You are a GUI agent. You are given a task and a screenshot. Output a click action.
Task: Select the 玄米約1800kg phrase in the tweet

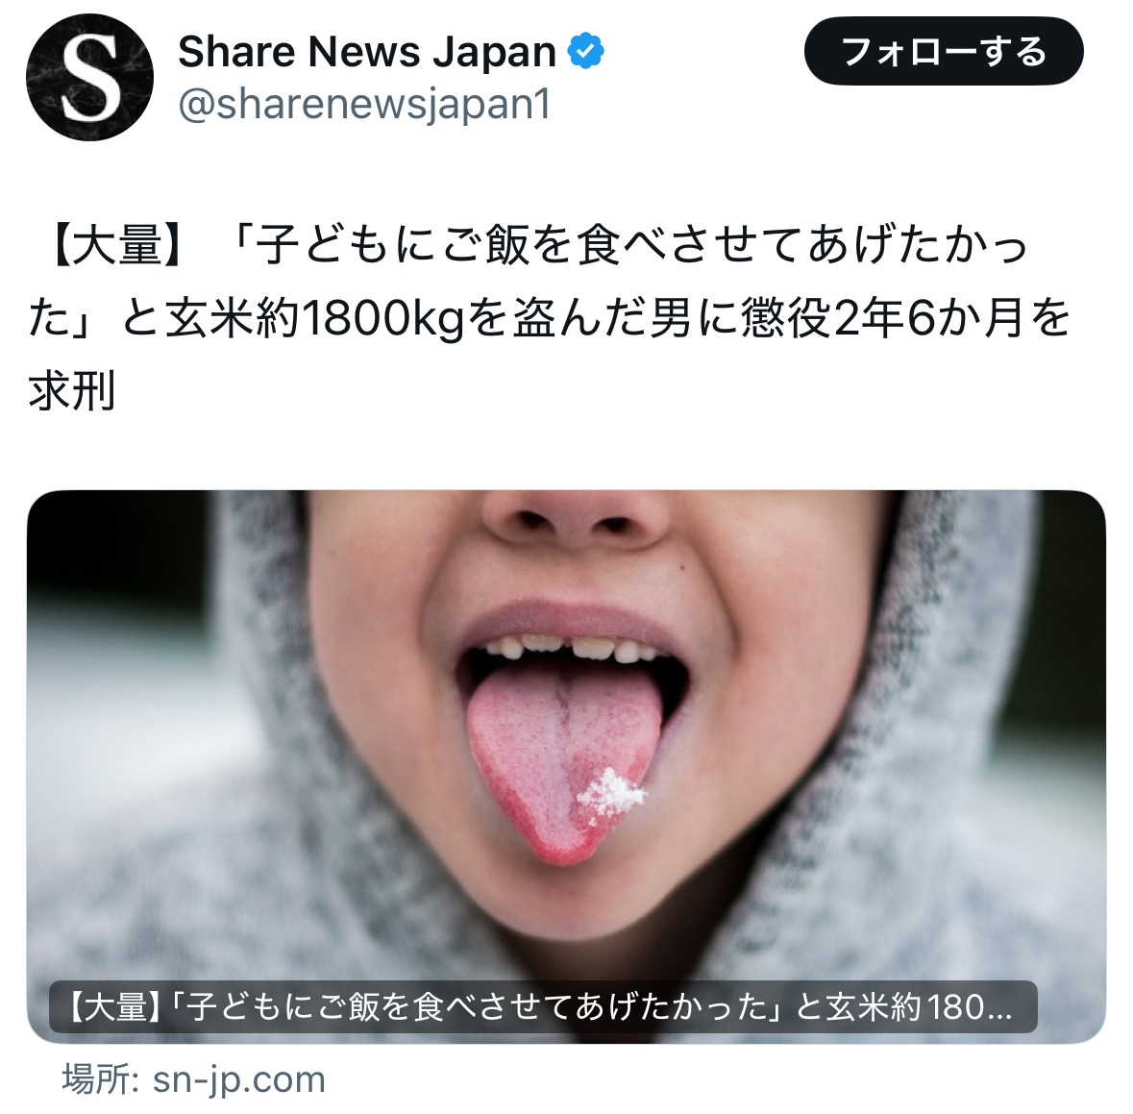pos(314,319)
